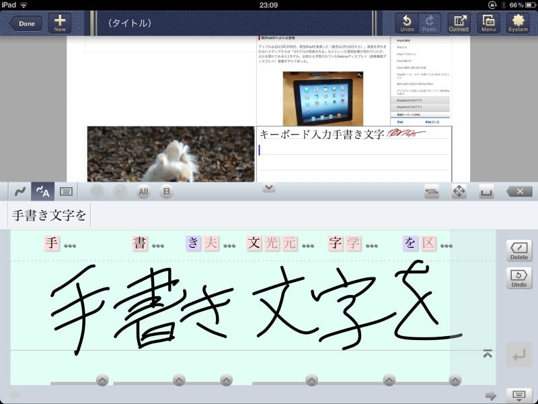Tap the move handle to reposition the input panel

[x=460, y=192]
